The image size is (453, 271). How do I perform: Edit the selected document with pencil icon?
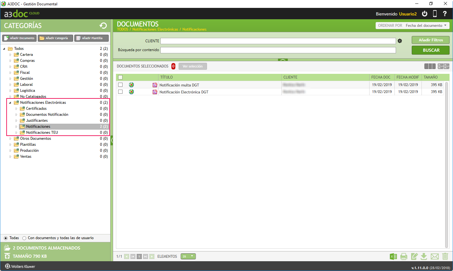414,256
